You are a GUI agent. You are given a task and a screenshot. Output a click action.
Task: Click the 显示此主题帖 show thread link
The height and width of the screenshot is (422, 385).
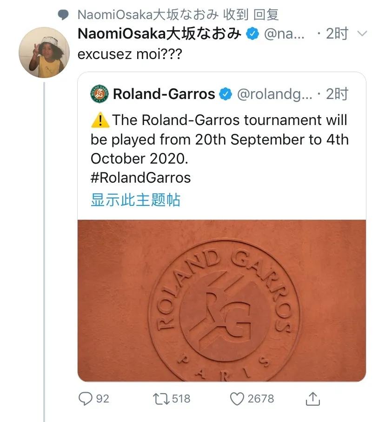pos(135,200)
